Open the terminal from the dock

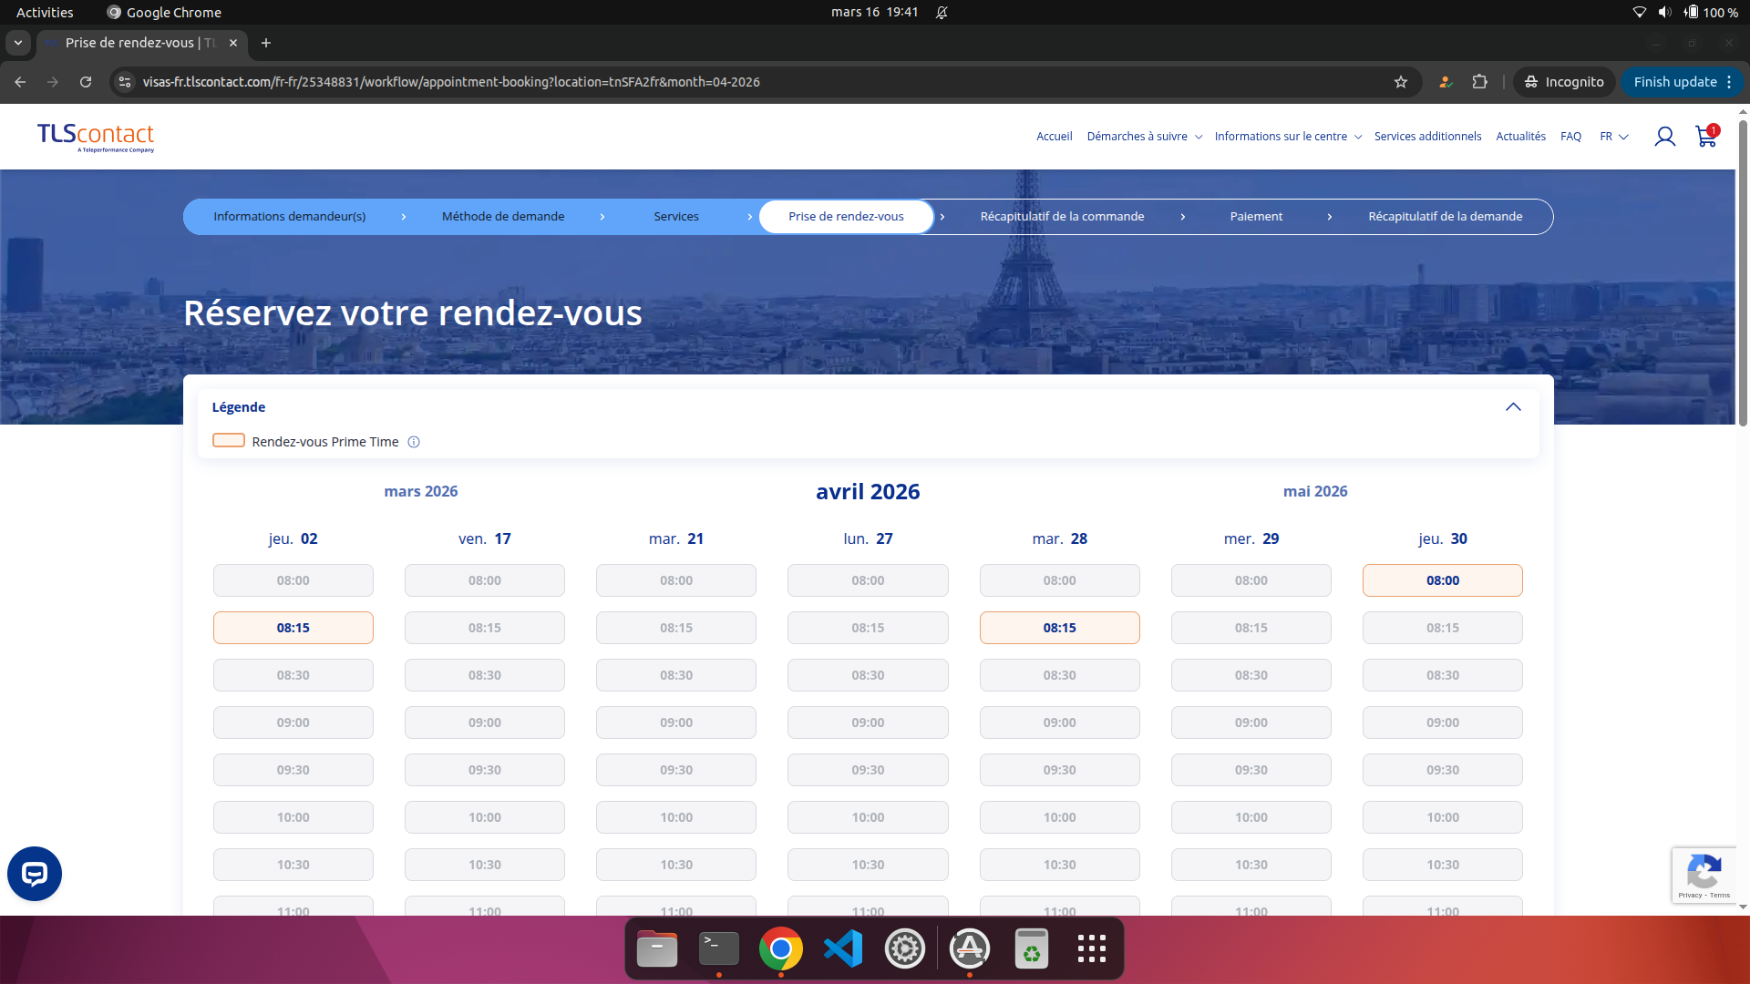tap(718, 948)
